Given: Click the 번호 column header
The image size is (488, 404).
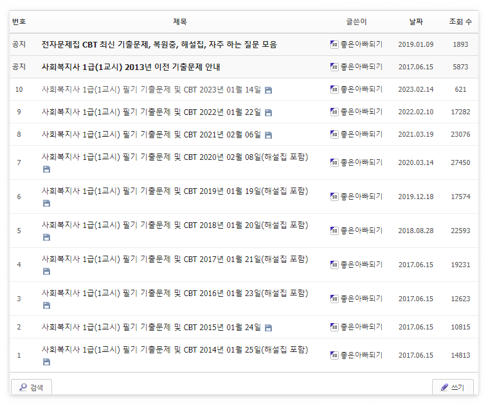Looking at the screenshot, I should pyautogui.click(x=19, y=21).
